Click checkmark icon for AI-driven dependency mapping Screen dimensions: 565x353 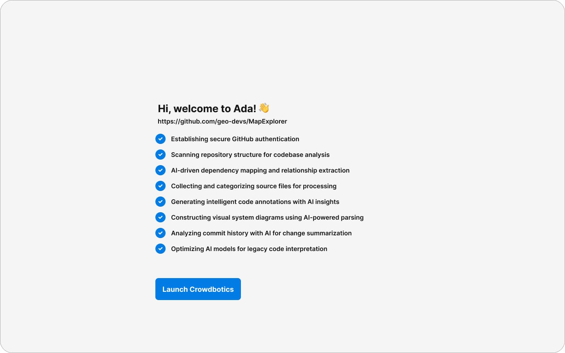click(160, 170)
